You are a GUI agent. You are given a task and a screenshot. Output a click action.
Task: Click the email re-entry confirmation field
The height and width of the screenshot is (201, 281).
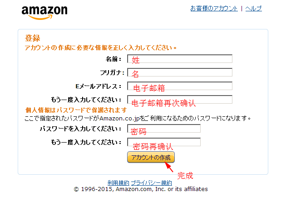180,100
